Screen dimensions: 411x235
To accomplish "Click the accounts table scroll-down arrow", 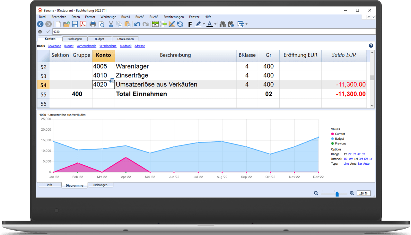I will click(372, 105).
